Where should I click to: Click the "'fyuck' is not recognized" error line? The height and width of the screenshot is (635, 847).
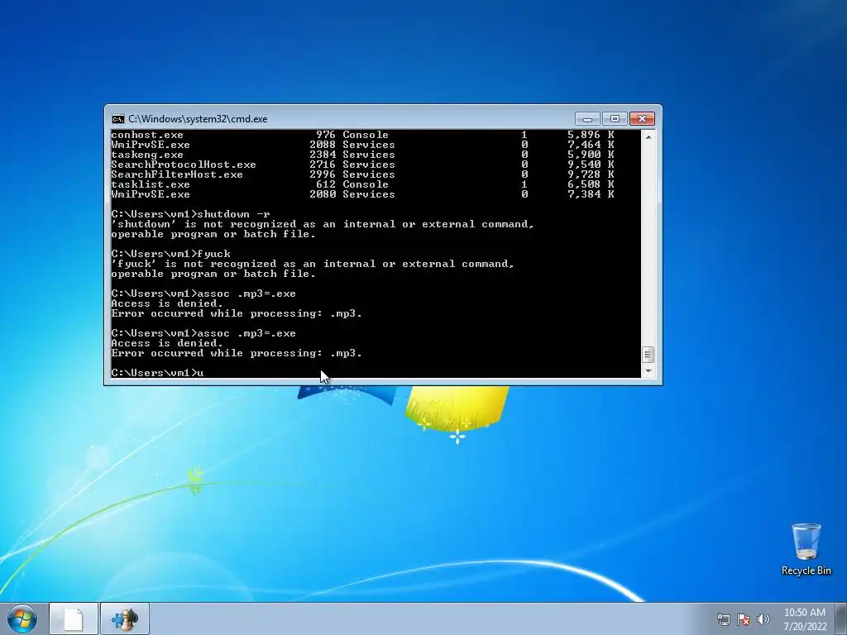click(x=312, y=264)
